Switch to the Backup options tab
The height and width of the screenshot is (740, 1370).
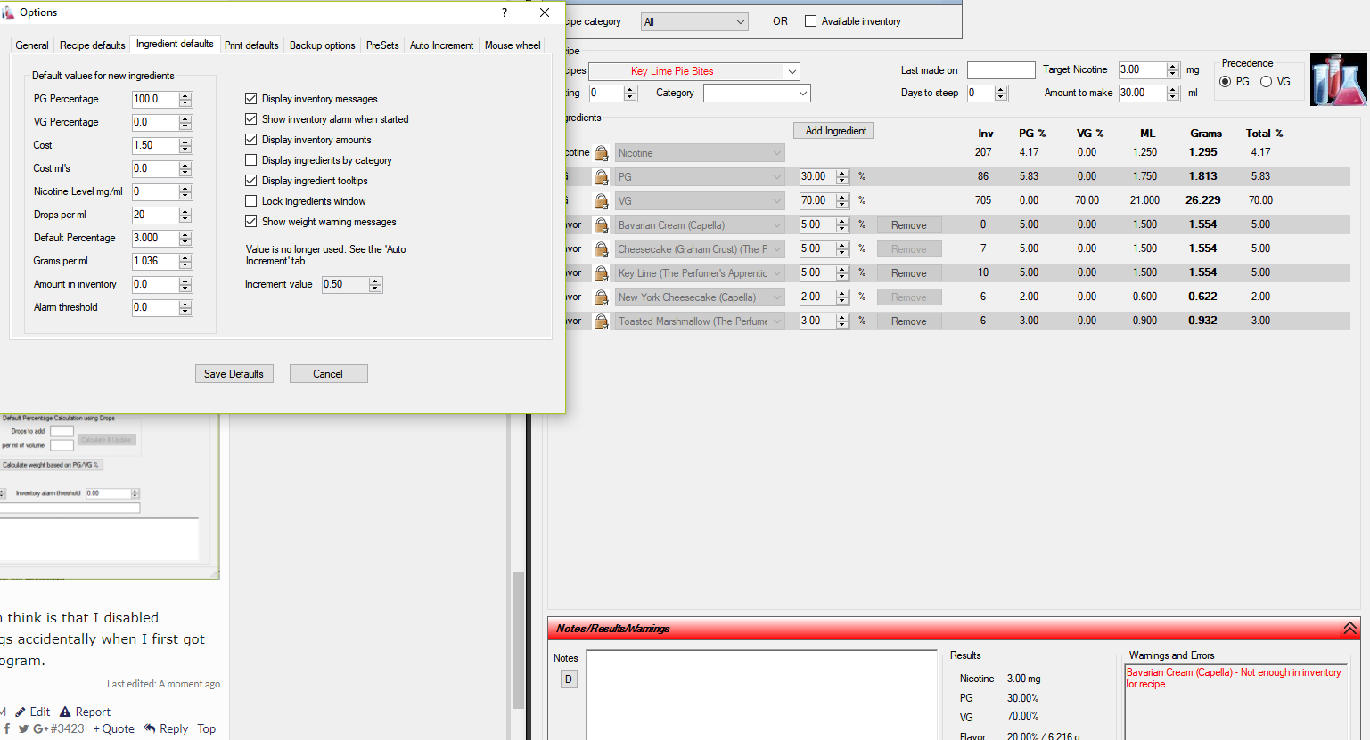[x=322, y=45]
